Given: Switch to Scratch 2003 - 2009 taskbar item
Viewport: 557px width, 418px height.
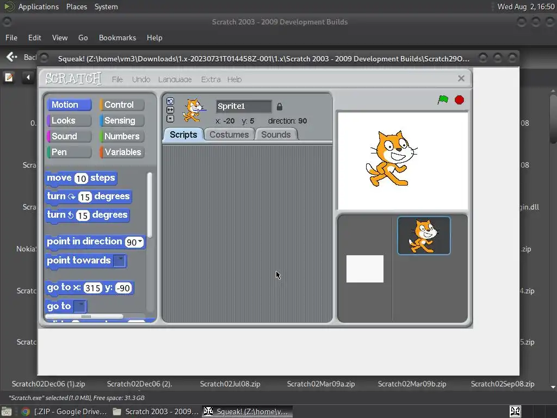Looking at the screenshot, I should [x=155, y=411].
